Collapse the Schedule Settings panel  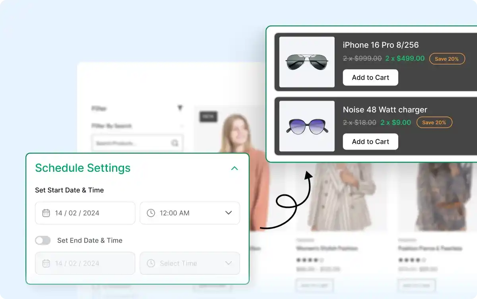point(235,168)
